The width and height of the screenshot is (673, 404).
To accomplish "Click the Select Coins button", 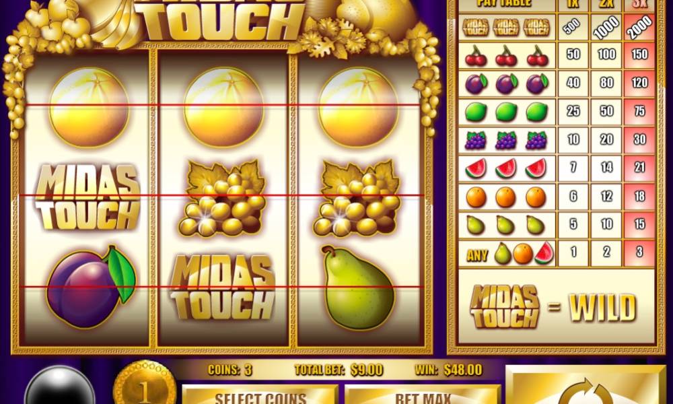I will (x=260, y=395).
